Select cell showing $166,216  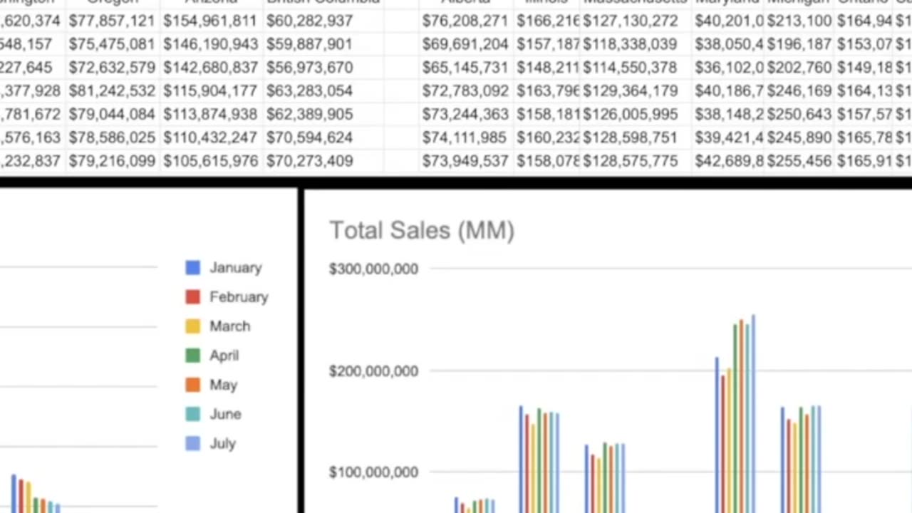548,21
